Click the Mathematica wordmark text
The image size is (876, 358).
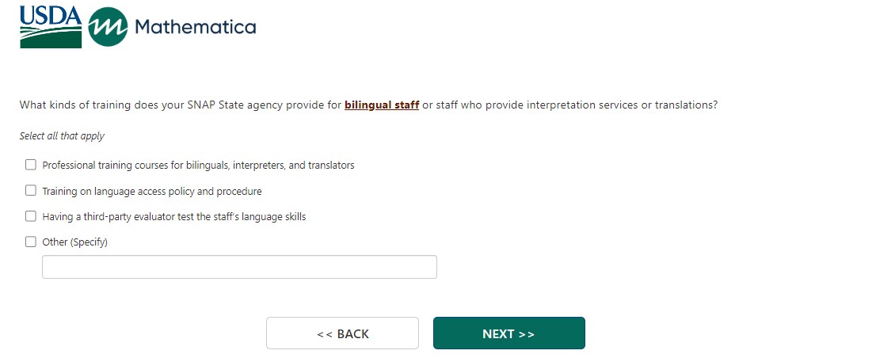tap(195, 28)
